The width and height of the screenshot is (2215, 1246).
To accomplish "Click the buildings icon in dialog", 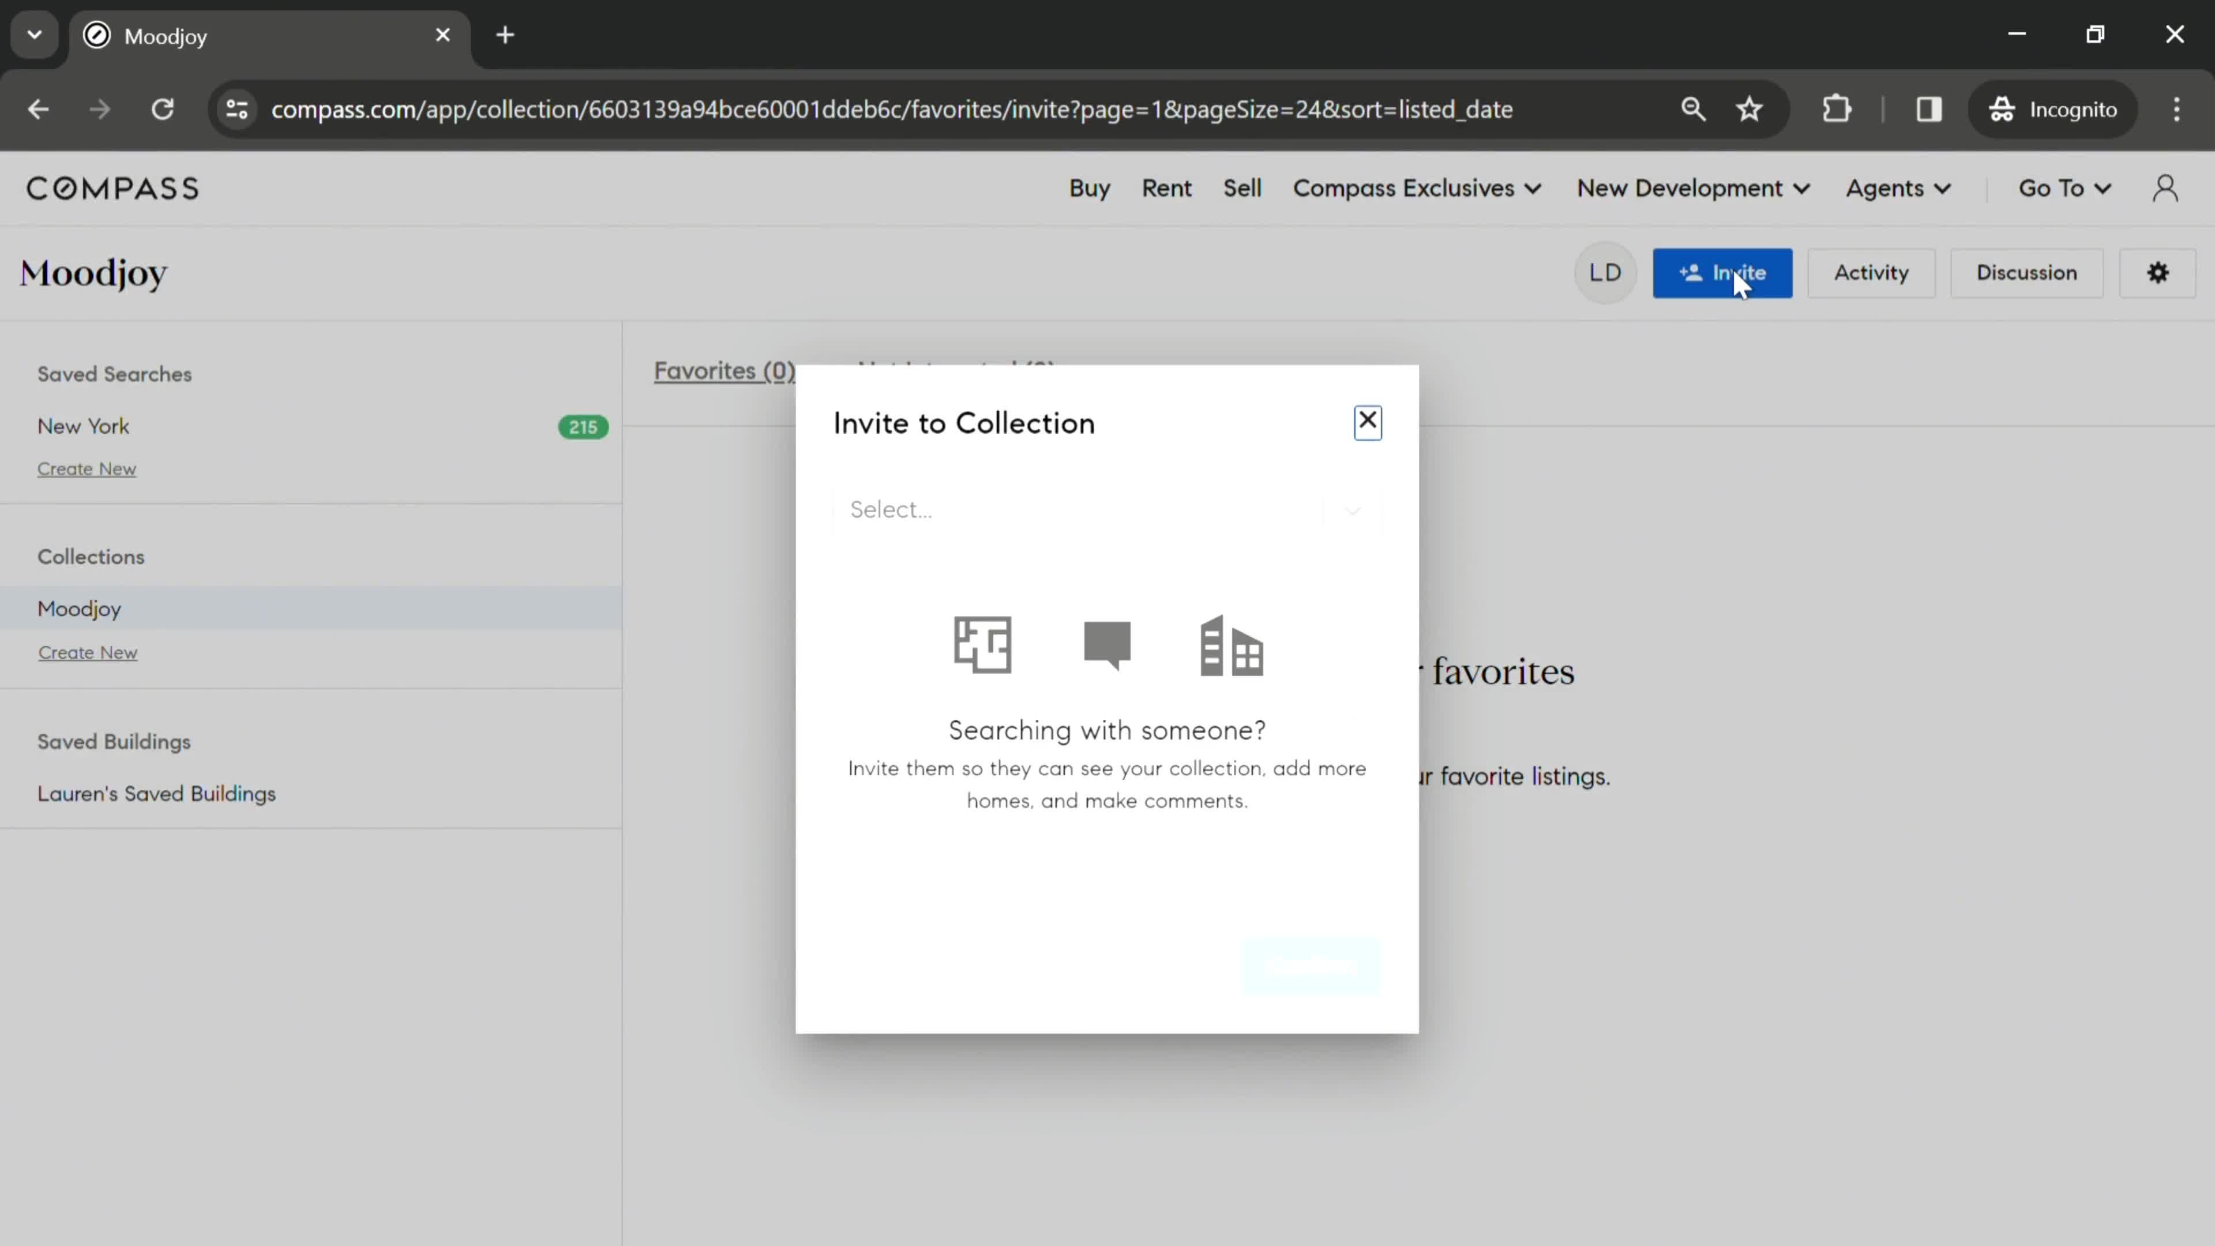I will pyautogui.click(x=1232, y=645).
